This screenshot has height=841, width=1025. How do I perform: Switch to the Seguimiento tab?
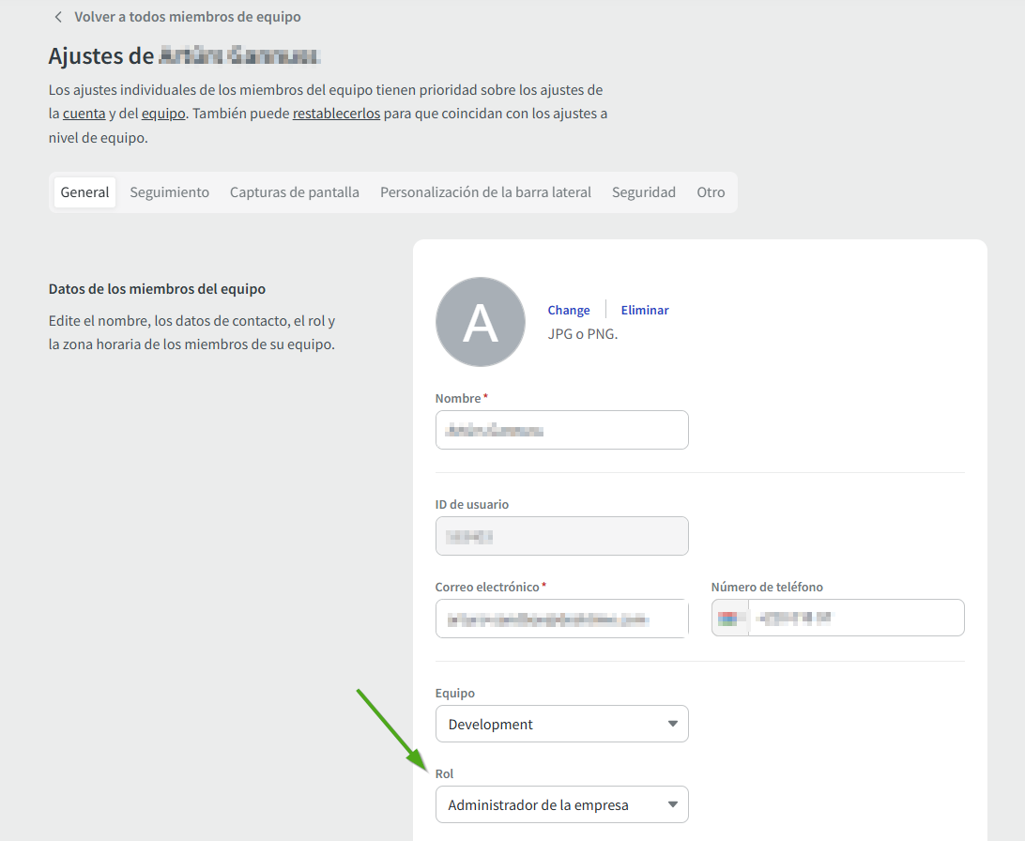click(x=169, y=191)
